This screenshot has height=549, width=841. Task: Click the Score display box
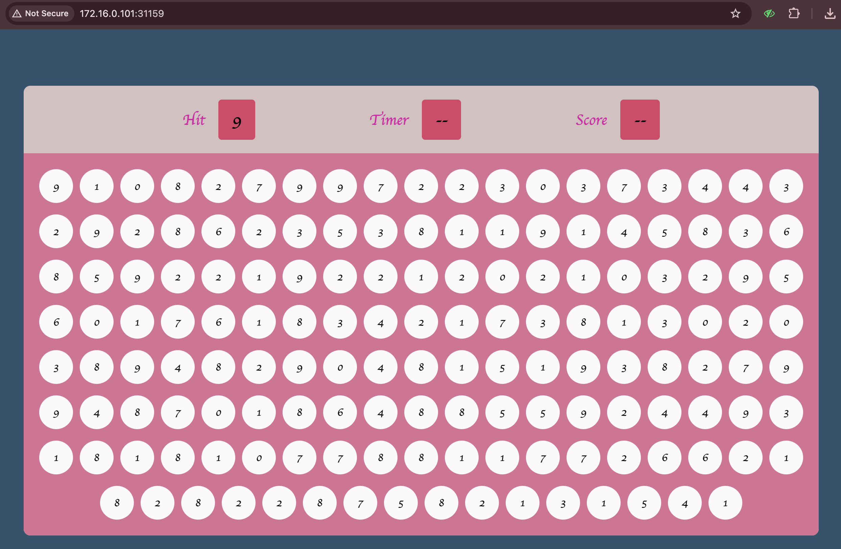click(640, 120)
